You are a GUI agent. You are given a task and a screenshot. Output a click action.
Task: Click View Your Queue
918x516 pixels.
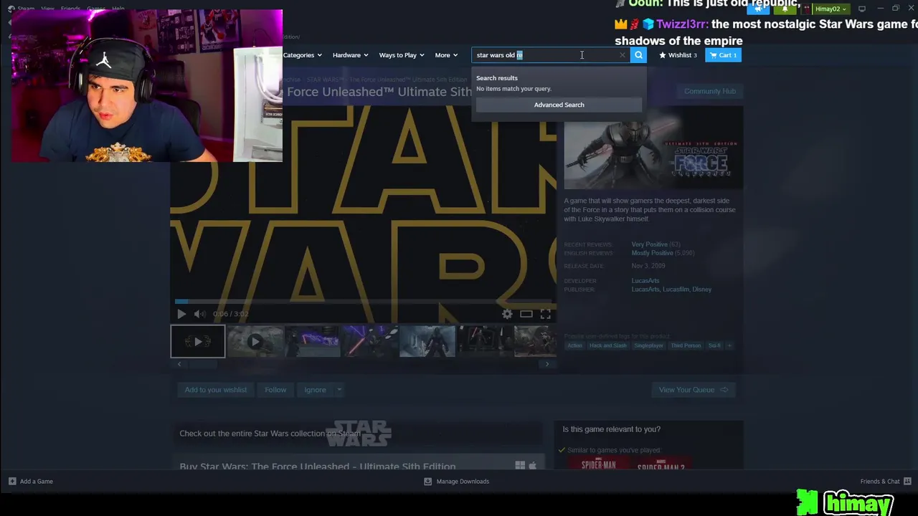[693, 390]
